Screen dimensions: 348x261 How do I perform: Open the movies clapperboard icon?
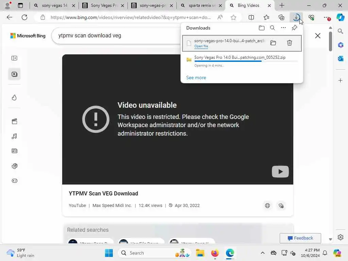[x=14, y=121]
